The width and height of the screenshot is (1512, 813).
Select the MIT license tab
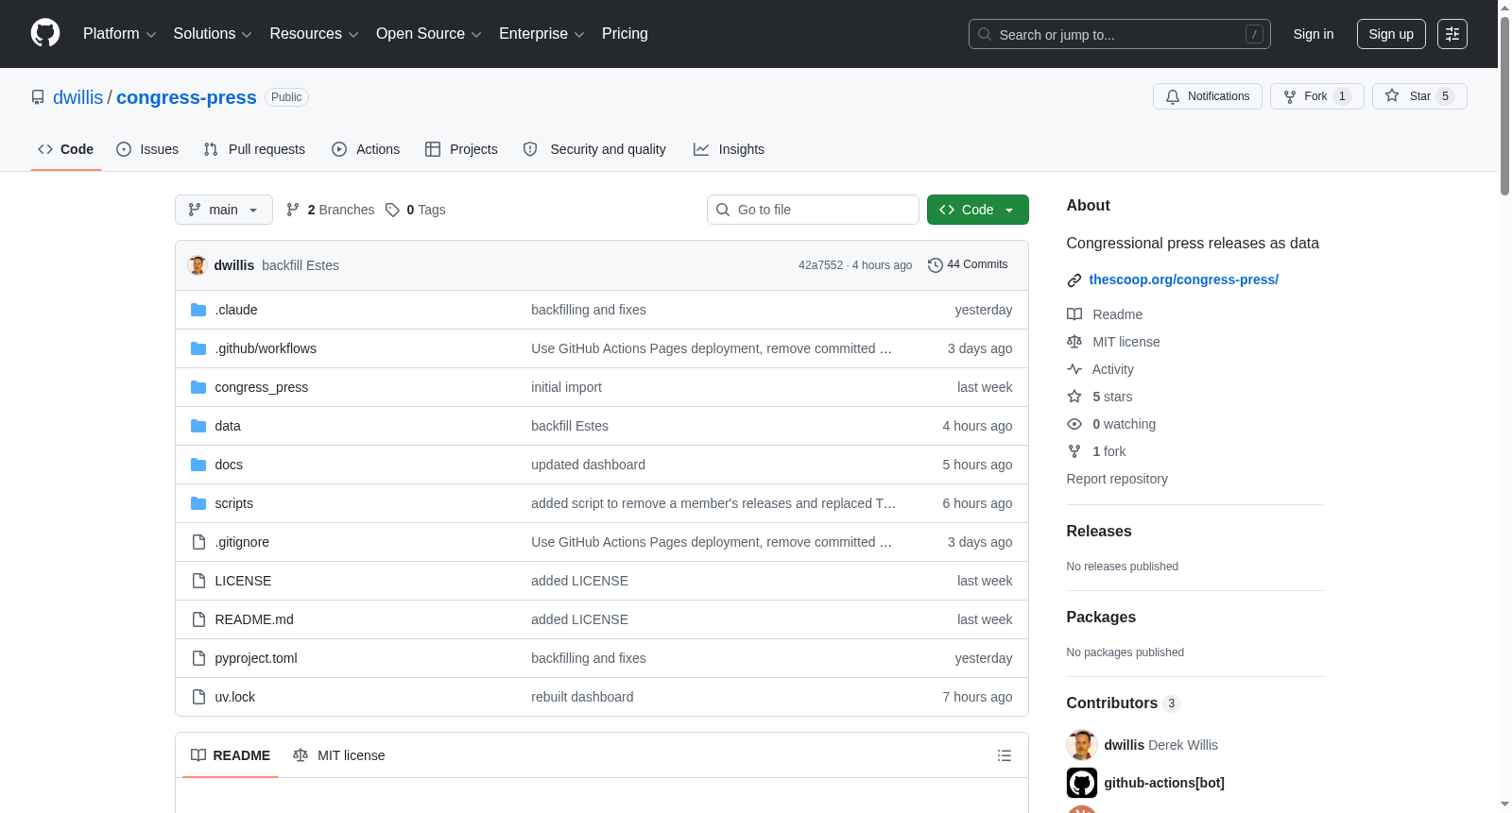coord(339,755)
